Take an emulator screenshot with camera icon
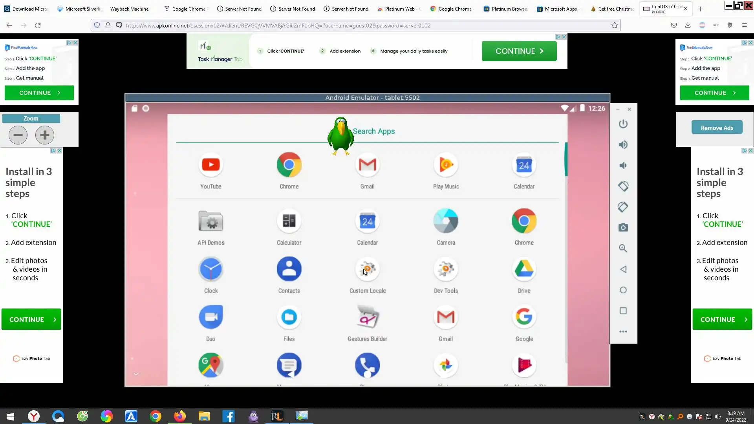The image size is (754, 424). (x=623, y=228)
